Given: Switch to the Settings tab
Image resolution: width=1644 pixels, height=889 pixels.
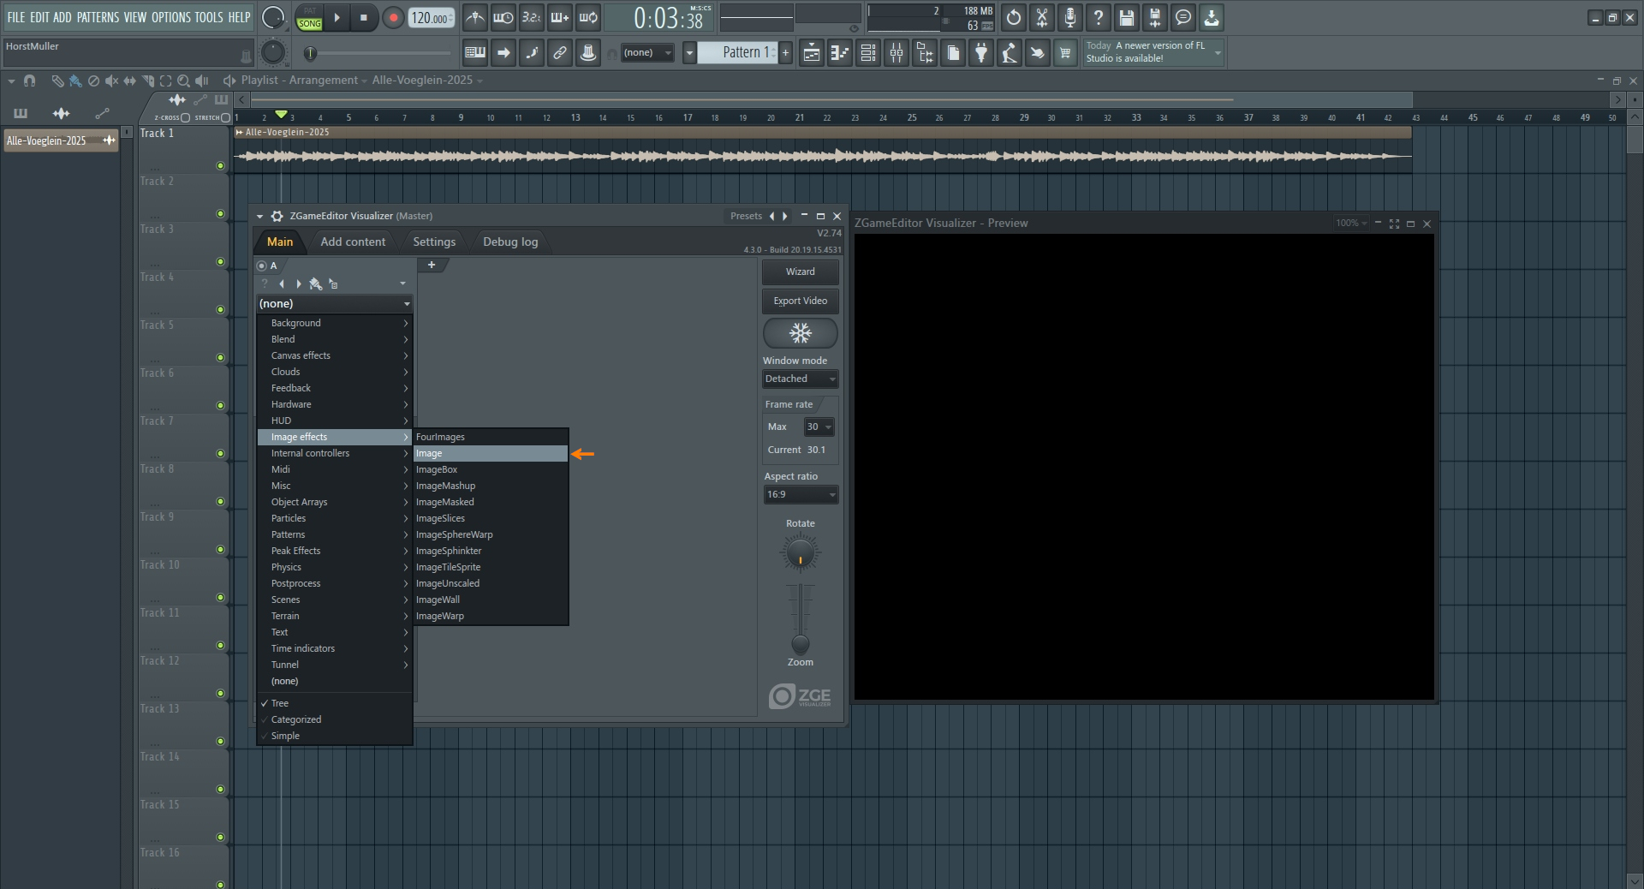Looking at the screenshot, I should [434, 242].
